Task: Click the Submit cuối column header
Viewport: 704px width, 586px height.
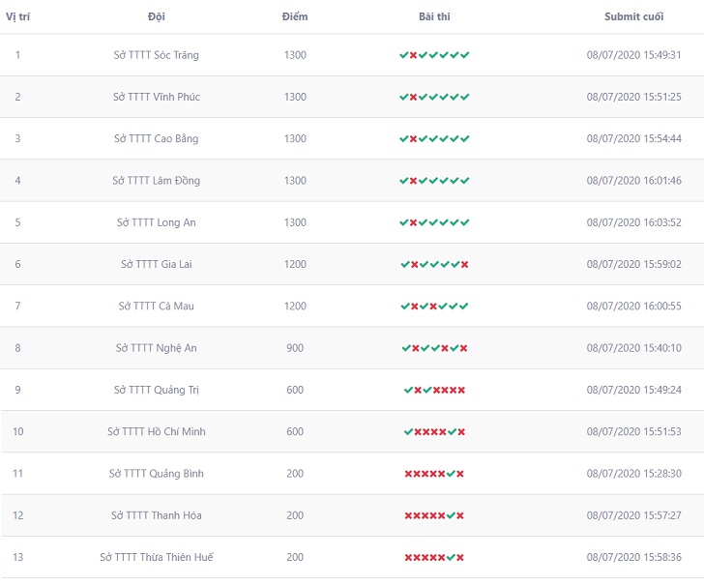Action: click(x=633, y=16)
